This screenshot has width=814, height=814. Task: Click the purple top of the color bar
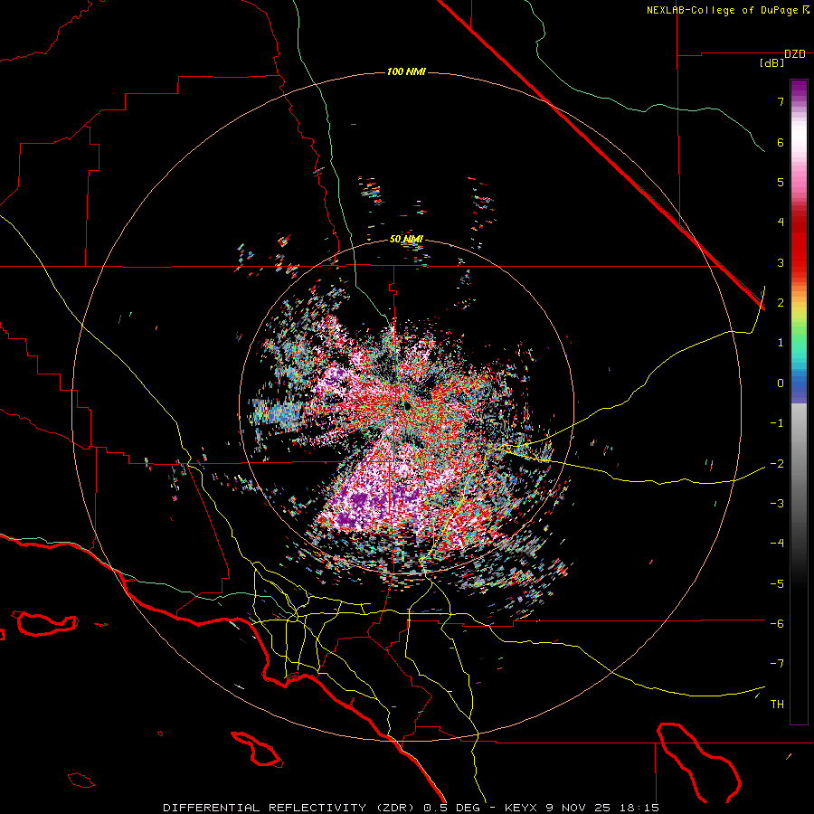pos(799,89)
